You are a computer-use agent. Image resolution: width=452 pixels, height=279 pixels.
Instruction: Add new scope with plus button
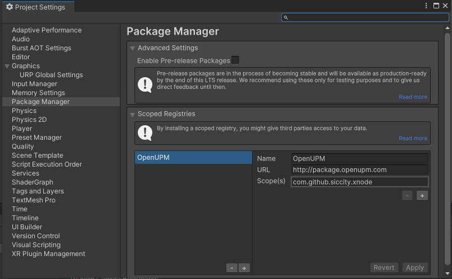422,196
